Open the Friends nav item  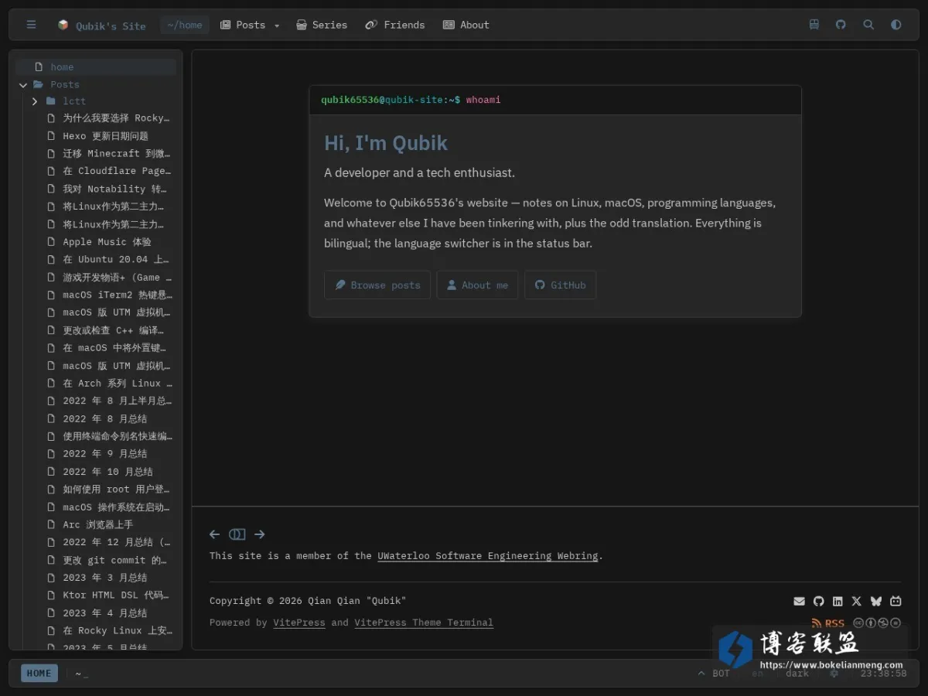[x=395, y=25]
